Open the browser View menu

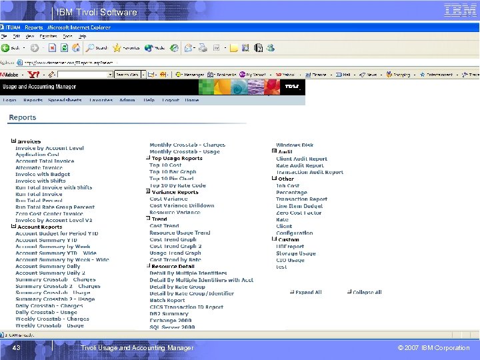[x=30, y=36]
